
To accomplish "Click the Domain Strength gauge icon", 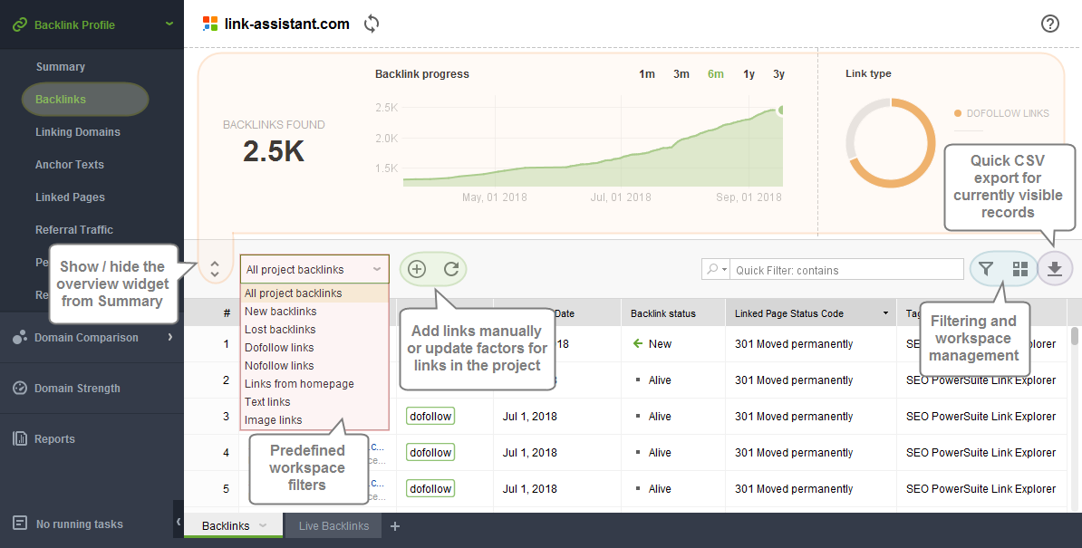I will click(20, 388).
